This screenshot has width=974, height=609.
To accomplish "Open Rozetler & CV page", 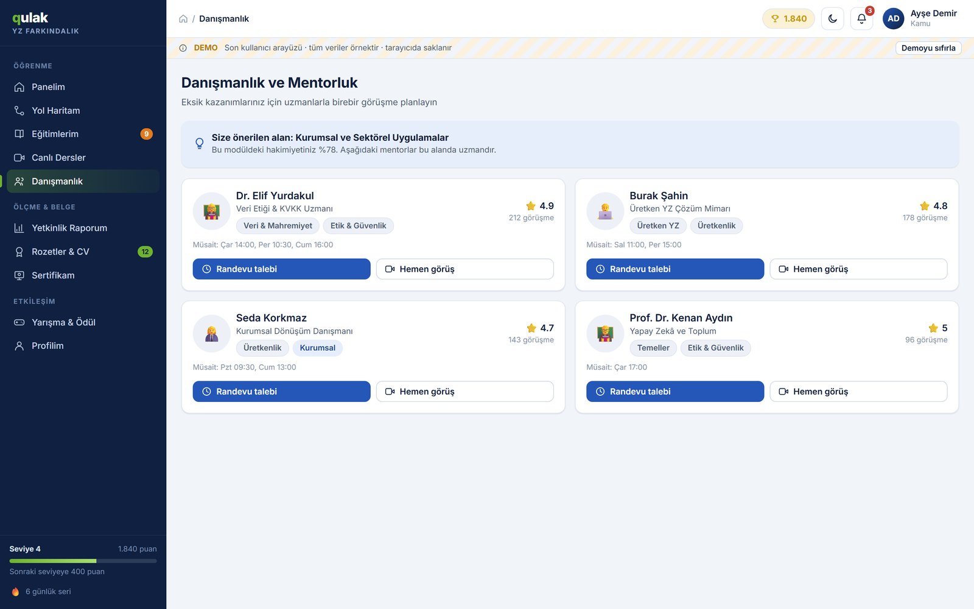I will point(83,252).
